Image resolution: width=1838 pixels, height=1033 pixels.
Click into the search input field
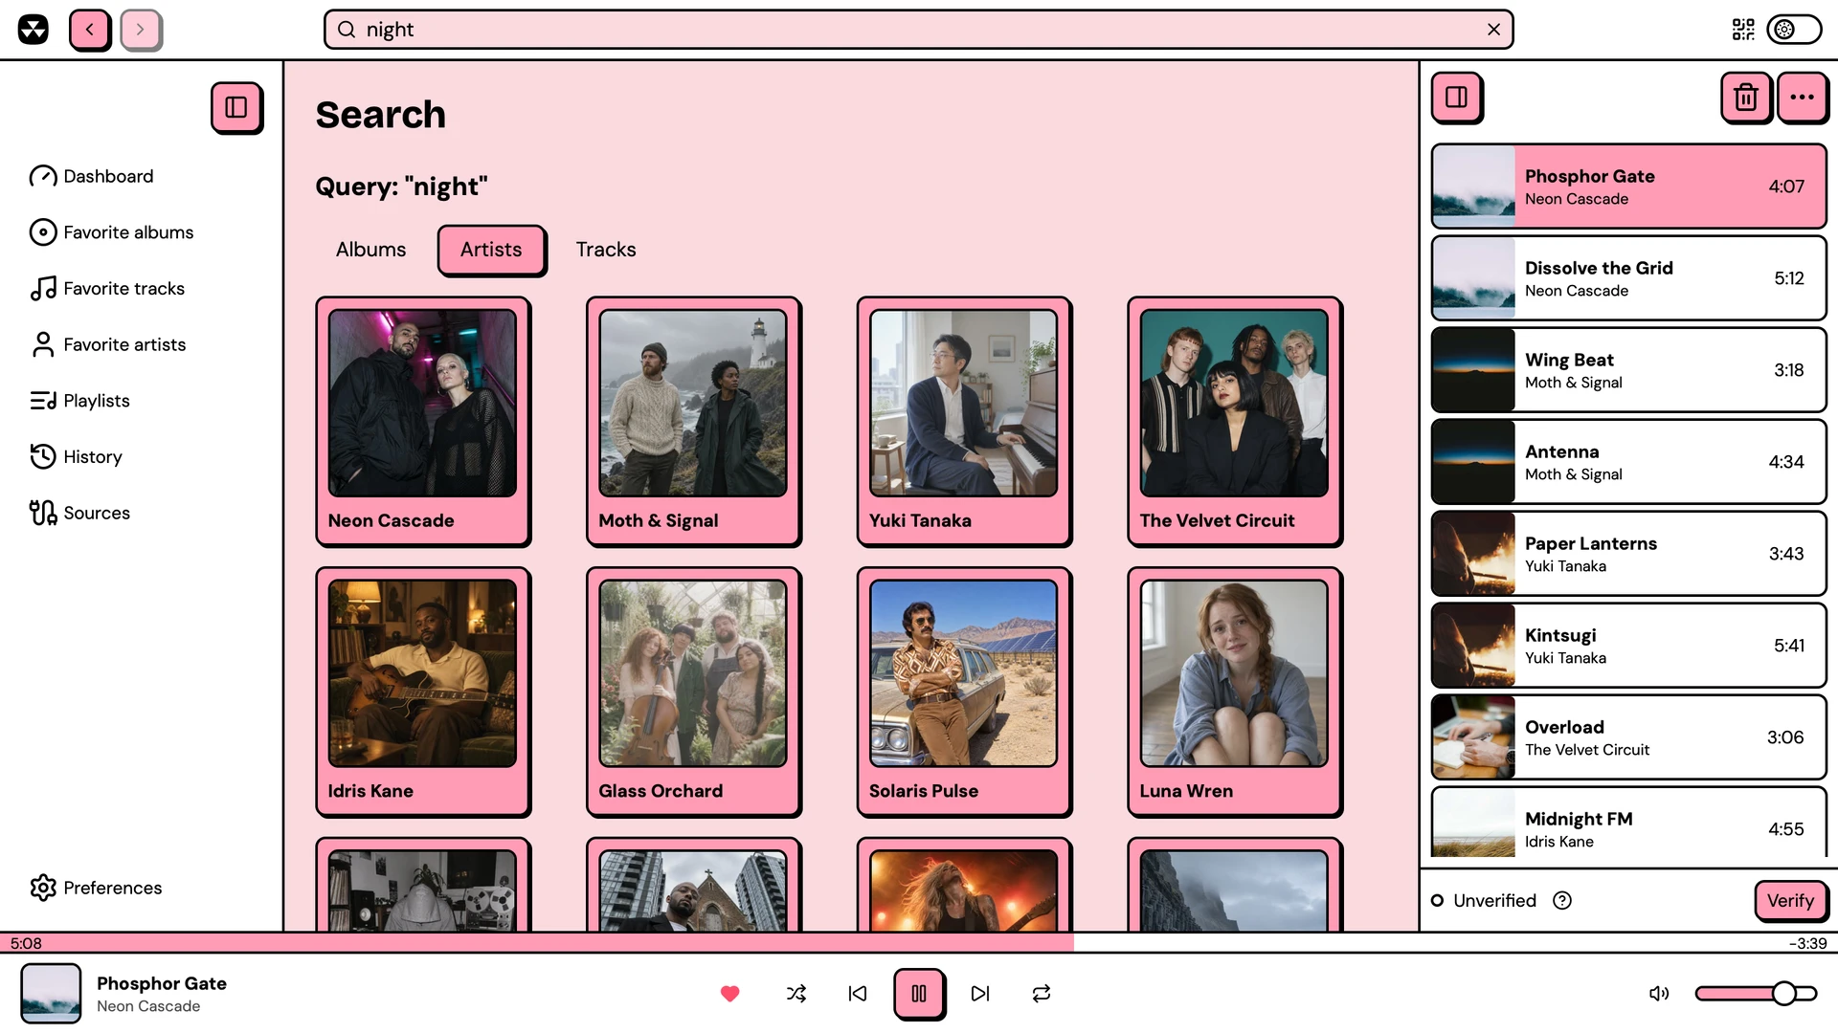(x=918, y=30)
